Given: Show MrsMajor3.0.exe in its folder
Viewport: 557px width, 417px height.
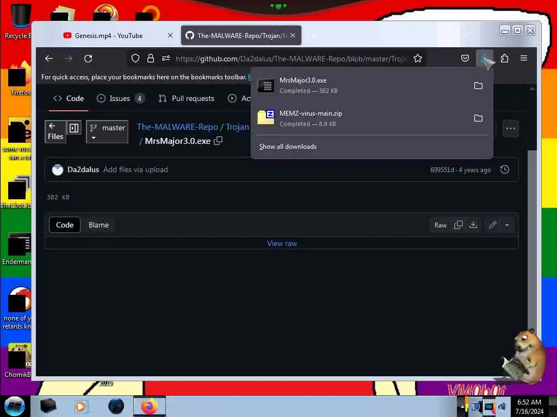Looking at the screenshot, I should point(478,85).
